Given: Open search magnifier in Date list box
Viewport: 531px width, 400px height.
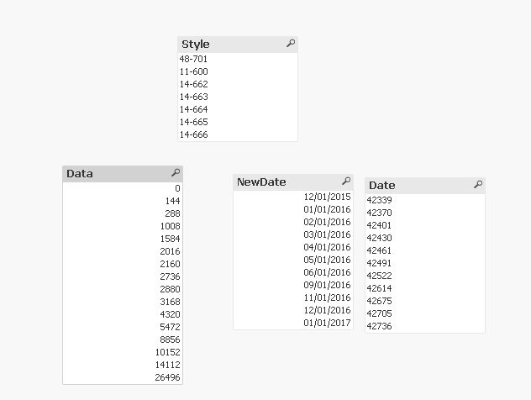Looking at the screenshot, I should (x=478, y=185).
